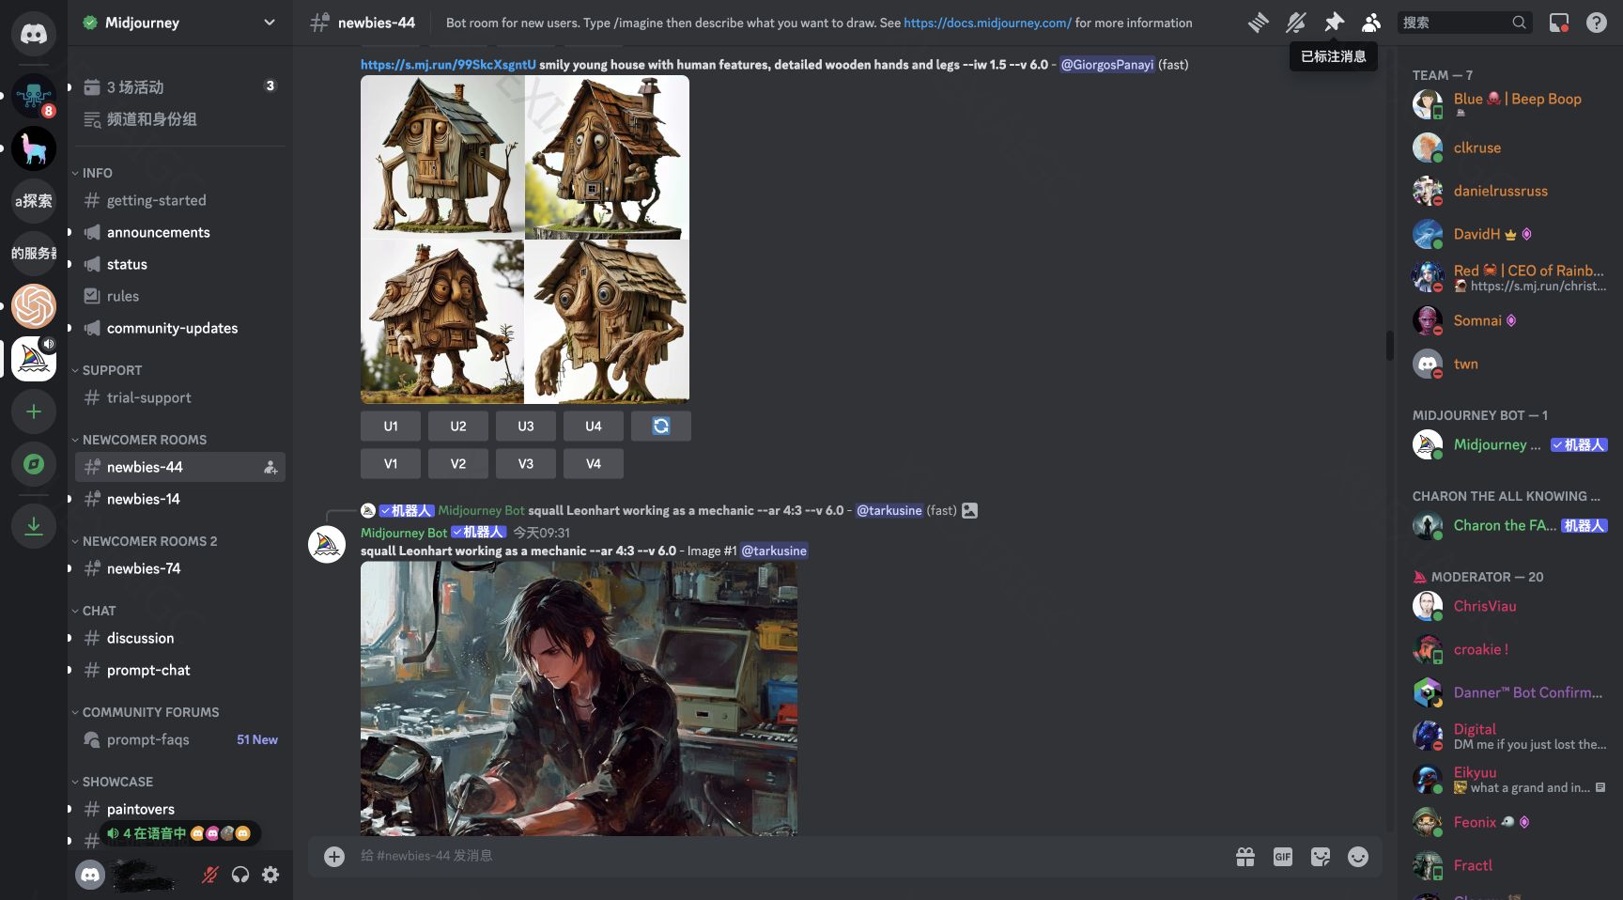Open the status channel

(180, 264)
